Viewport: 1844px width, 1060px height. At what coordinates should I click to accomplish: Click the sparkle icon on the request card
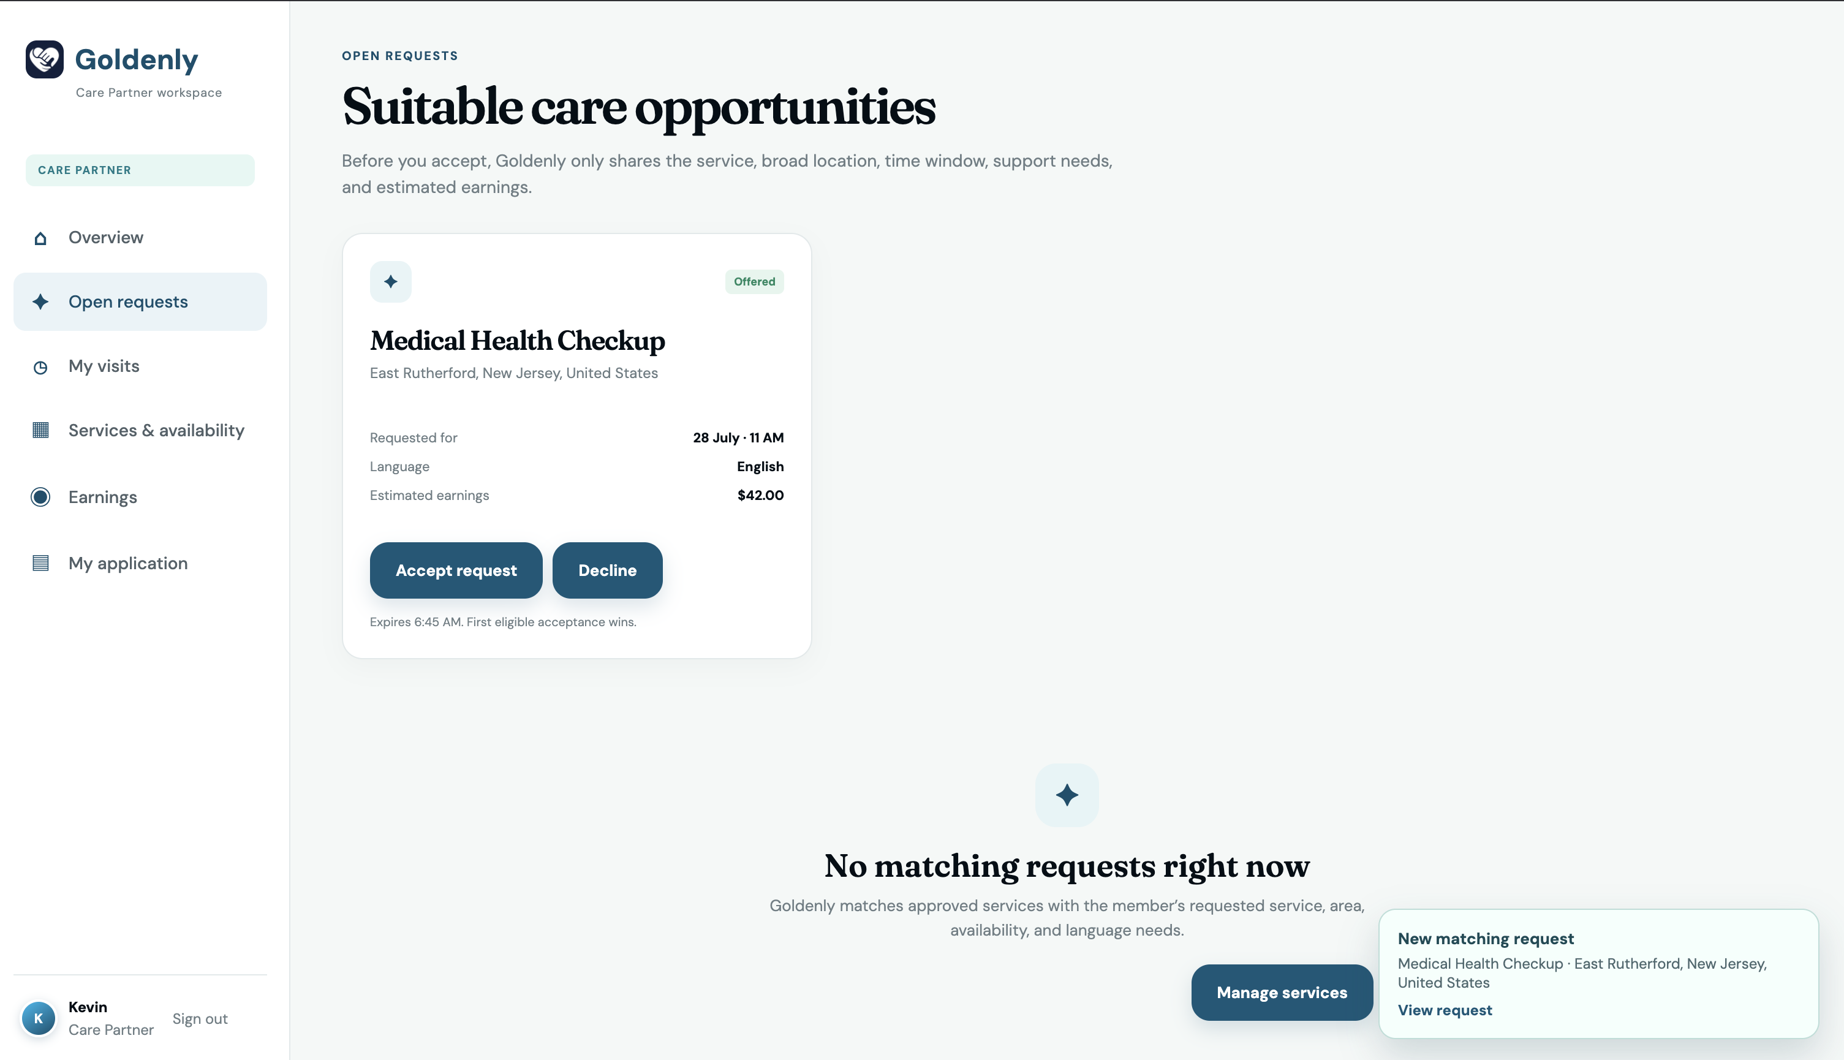point(391,282)
